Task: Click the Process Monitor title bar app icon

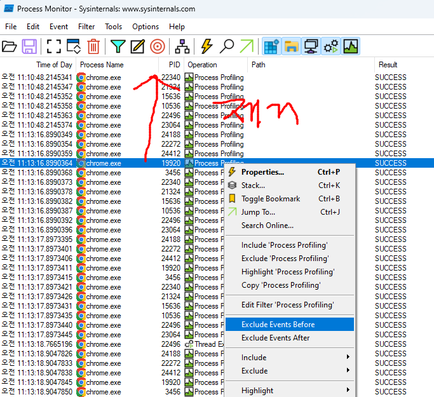Action: [9, 9]
